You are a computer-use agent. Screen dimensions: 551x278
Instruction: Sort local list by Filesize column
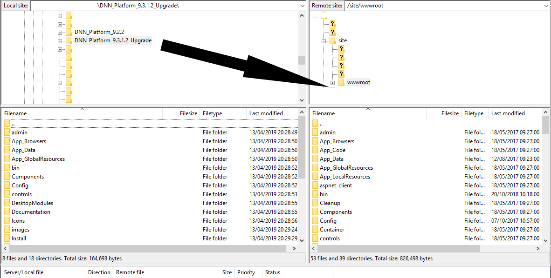tap(181, 113)
